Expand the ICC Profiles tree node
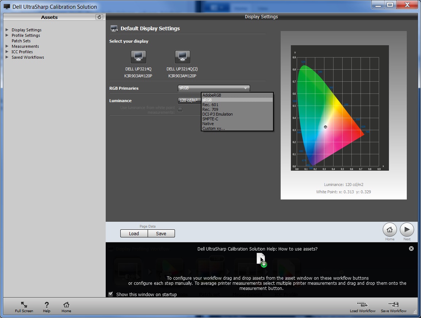The height and width of the screenshot is (318, 421). 7,52
